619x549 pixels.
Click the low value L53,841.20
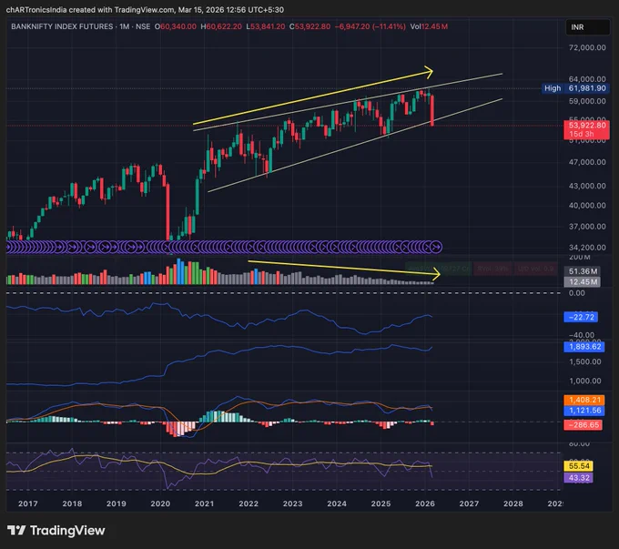265,26
